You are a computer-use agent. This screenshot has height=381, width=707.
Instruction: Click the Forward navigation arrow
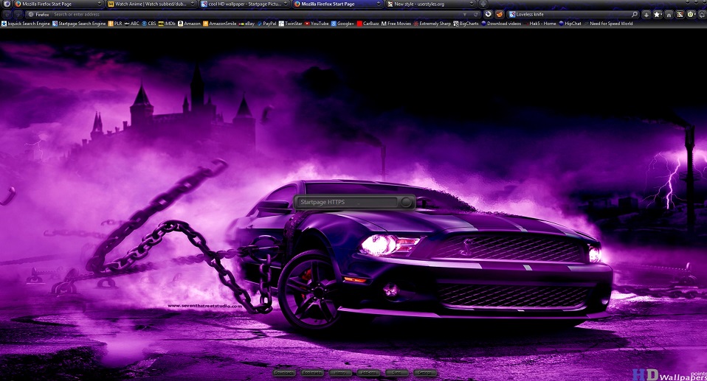18,15
